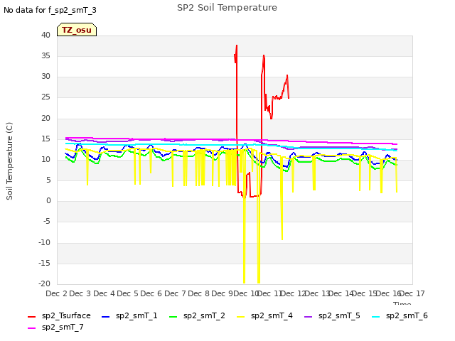
Task: Click the 'No data for f_sp2_smT_3' message
Action: (x=50, y=10)
